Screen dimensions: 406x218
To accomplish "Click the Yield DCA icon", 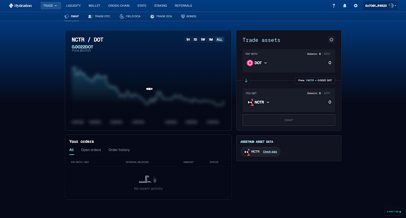I will click(x=122, y=16).
